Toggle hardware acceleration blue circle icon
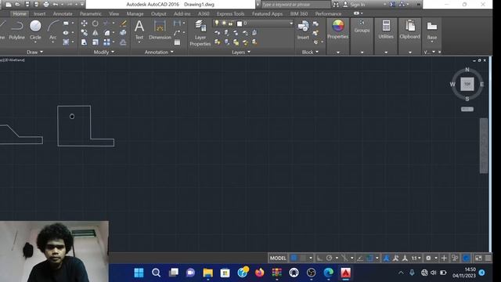 (467, 258)
